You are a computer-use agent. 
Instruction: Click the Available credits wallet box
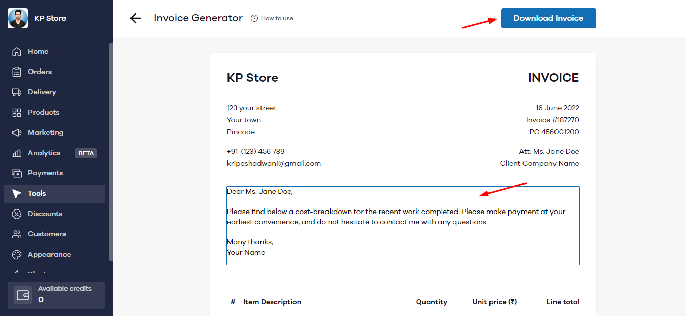pos(56,295)
